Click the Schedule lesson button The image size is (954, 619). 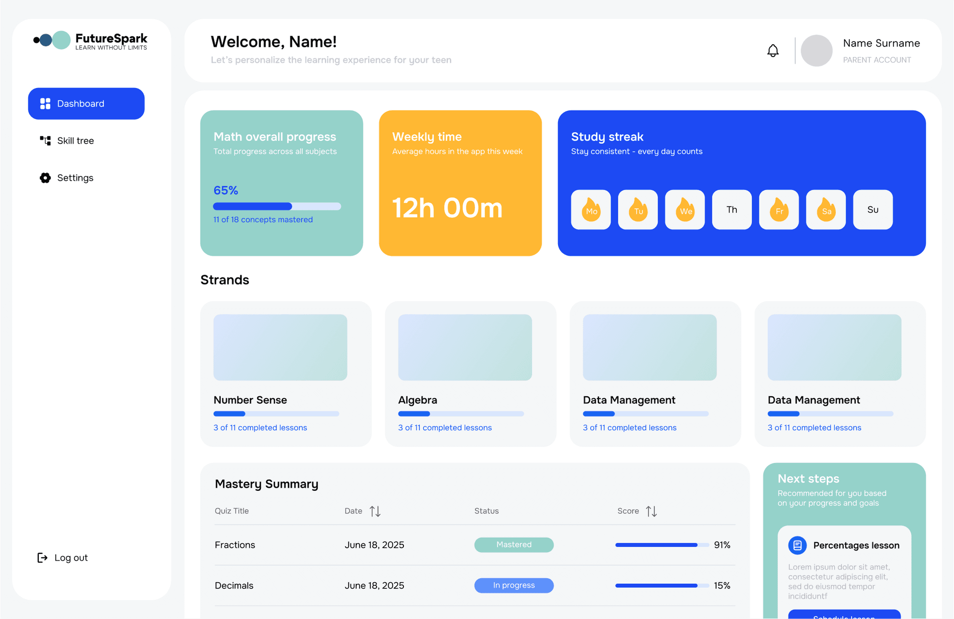click(x=844, y=616)
